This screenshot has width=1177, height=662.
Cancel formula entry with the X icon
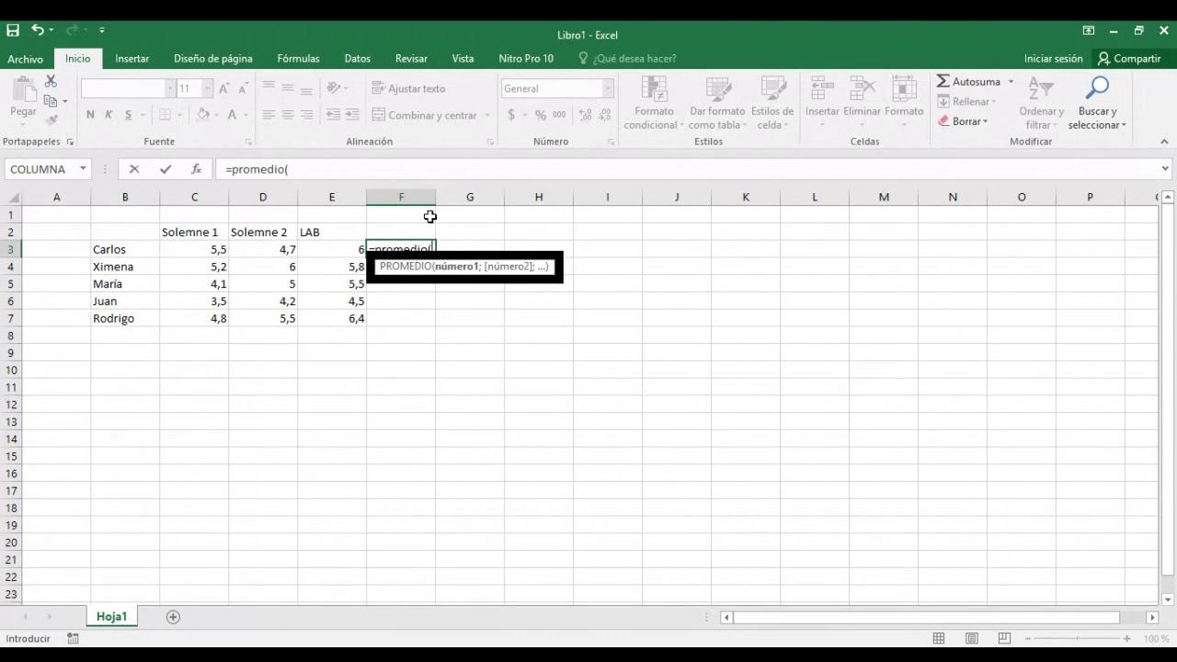point(134,169)
